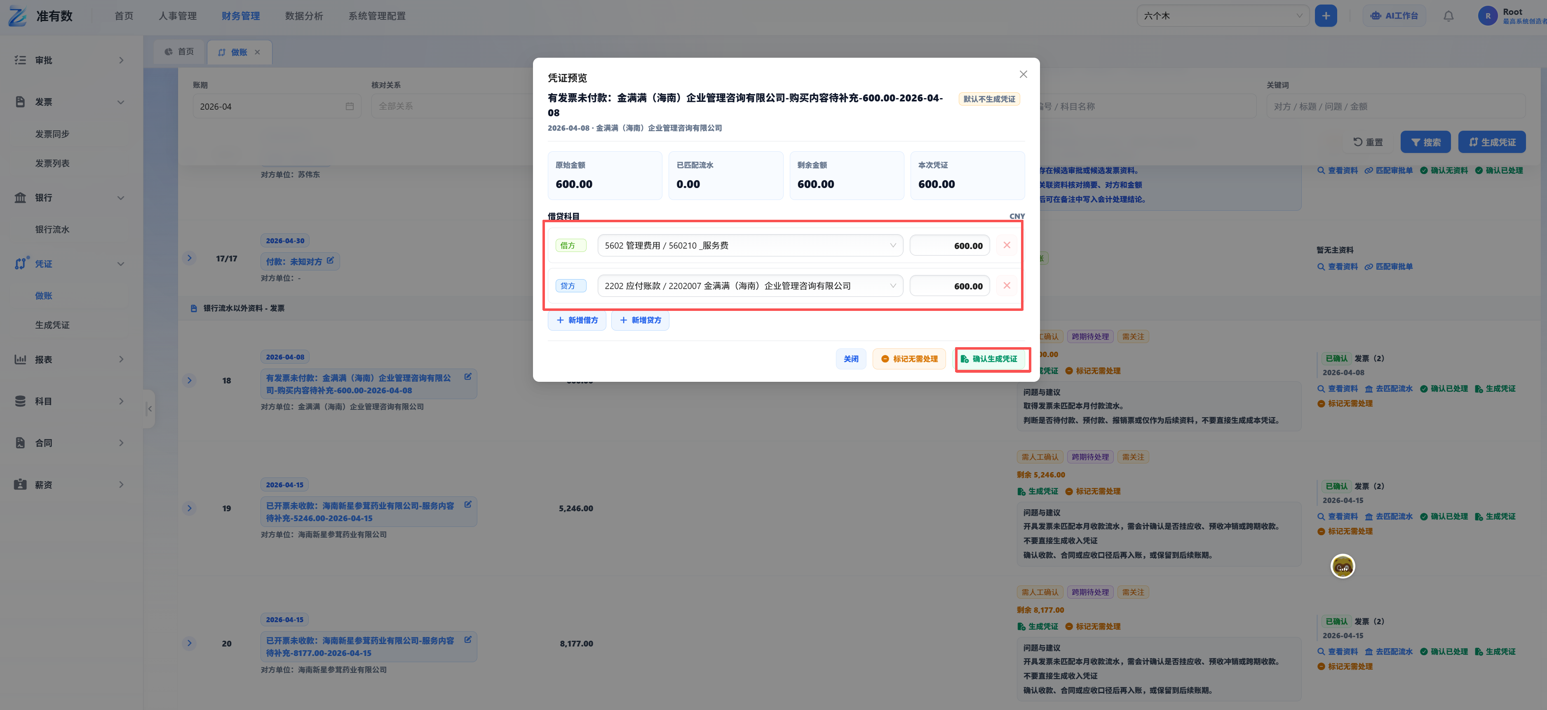Expand row 19 chevron
This screenshot has width=1547, height=710.
click(x=189, y=508)
